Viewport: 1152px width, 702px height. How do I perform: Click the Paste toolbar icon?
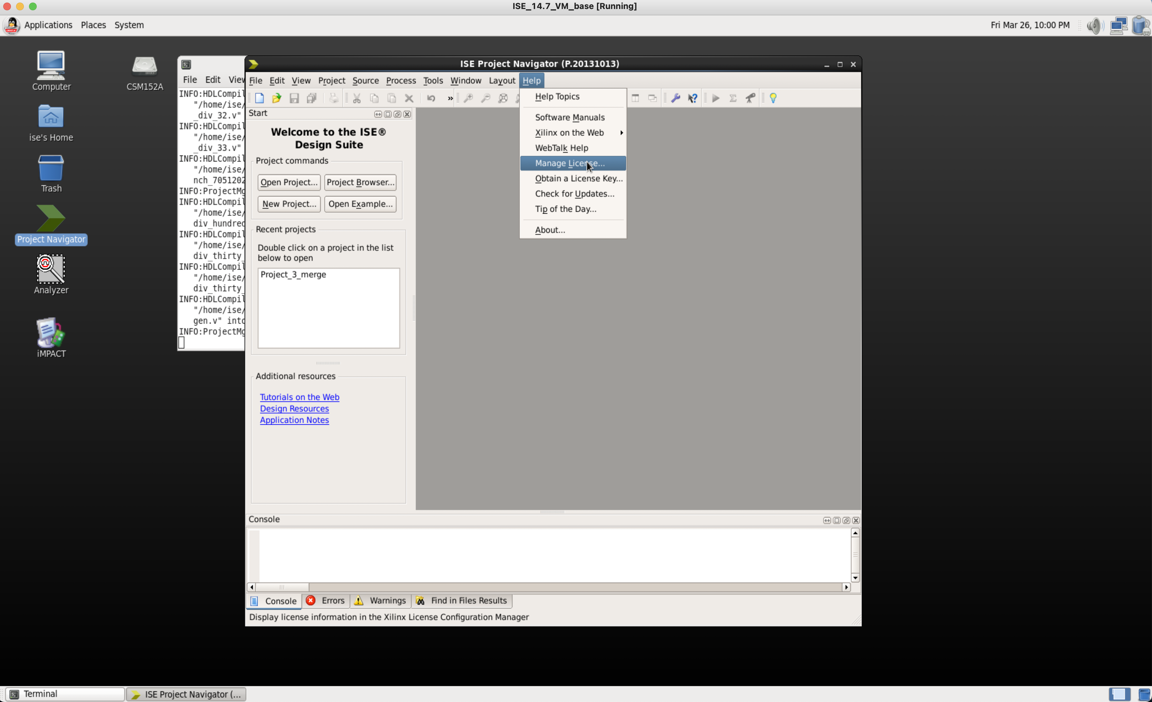tap(392, 98)
